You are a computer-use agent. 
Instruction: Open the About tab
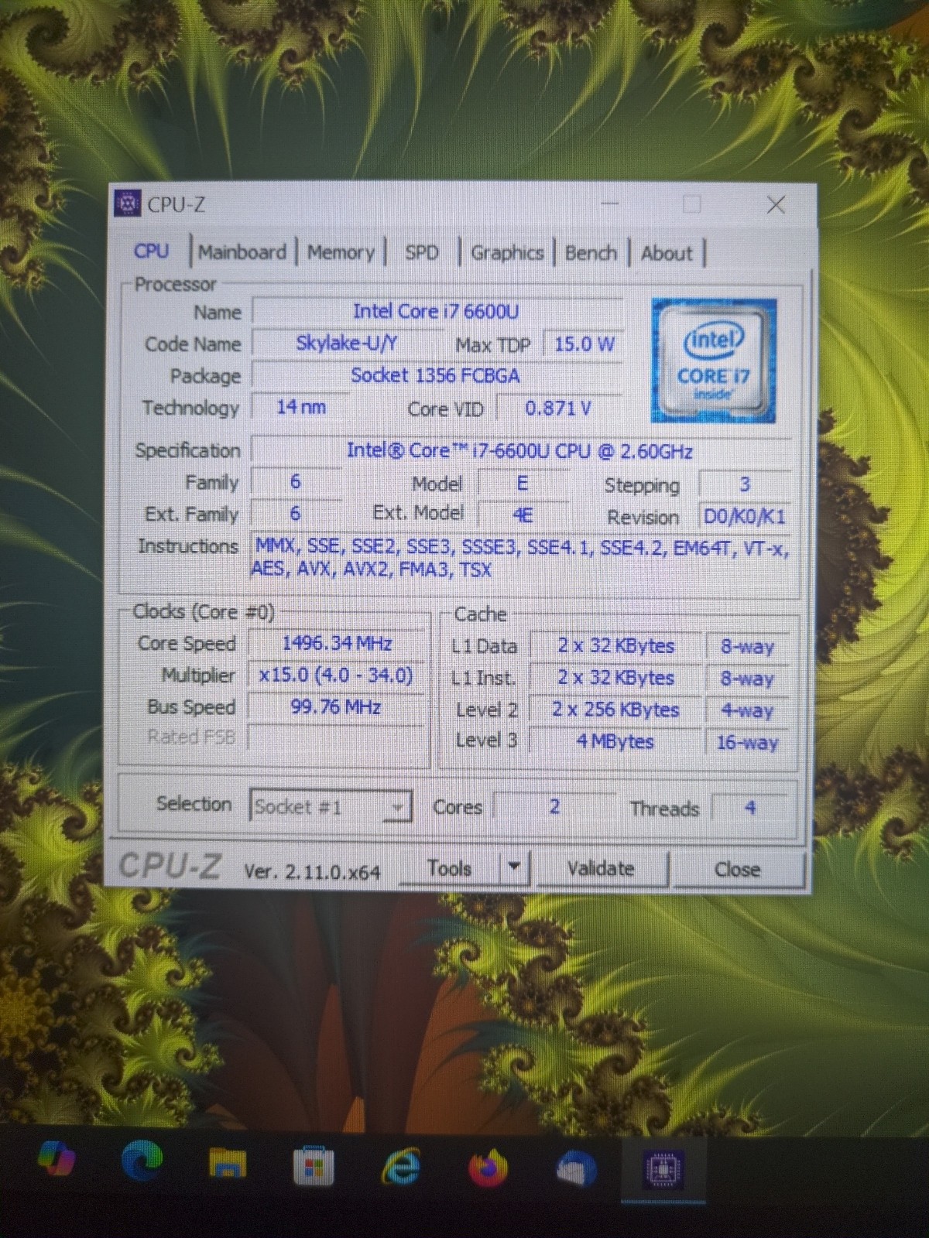[667, 253]
